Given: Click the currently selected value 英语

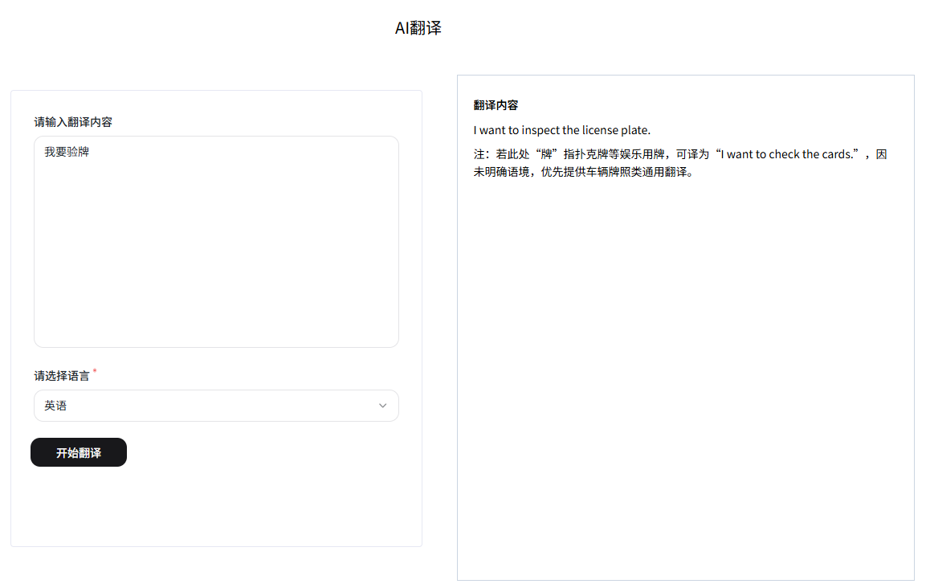Looking at the screenshot, I should (x=55, y=406).
